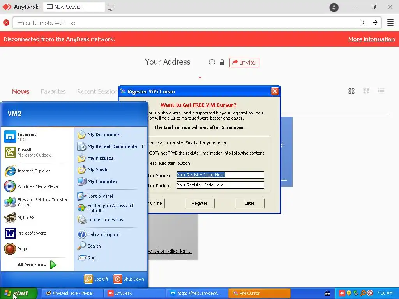This screenshot has width=399, height=299.
Task: Select the New Session tab
Action: coord(74,7)
